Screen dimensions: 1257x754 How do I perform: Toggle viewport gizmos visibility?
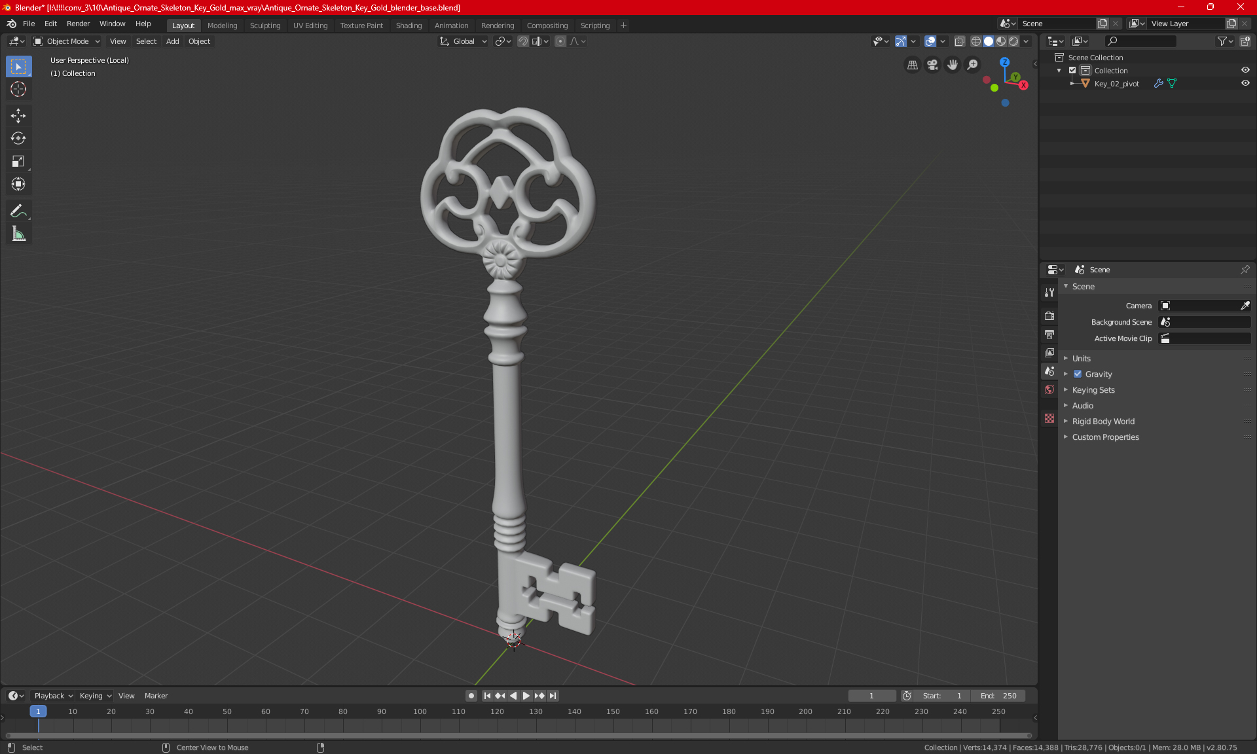tap(901, 41)
